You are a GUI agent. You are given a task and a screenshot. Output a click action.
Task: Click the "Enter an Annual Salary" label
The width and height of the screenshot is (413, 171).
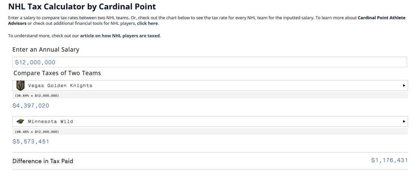pos(46,50)
